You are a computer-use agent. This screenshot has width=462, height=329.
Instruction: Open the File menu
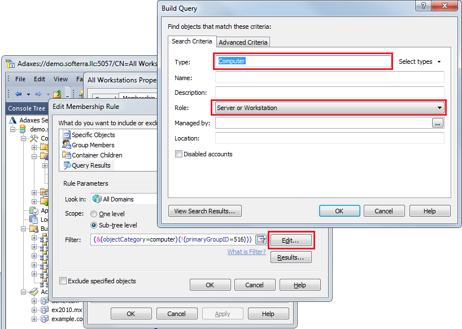coord(20,79)
